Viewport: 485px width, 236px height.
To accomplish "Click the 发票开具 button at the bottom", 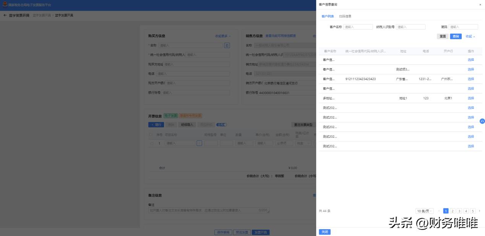I will (261, 231).
